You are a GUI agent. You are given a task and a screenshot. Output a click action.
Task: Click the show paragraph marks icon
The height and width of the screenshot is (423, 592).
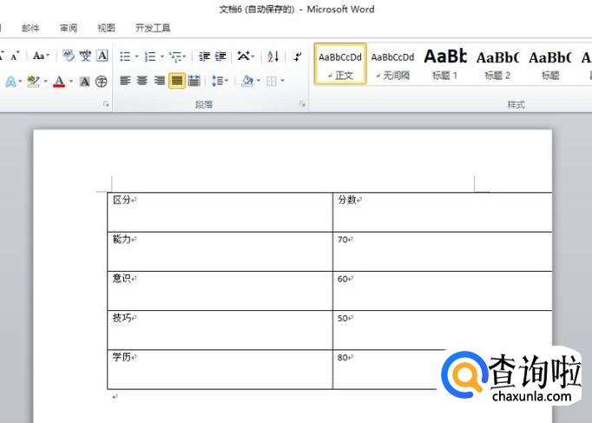click(x=298, y=56)
